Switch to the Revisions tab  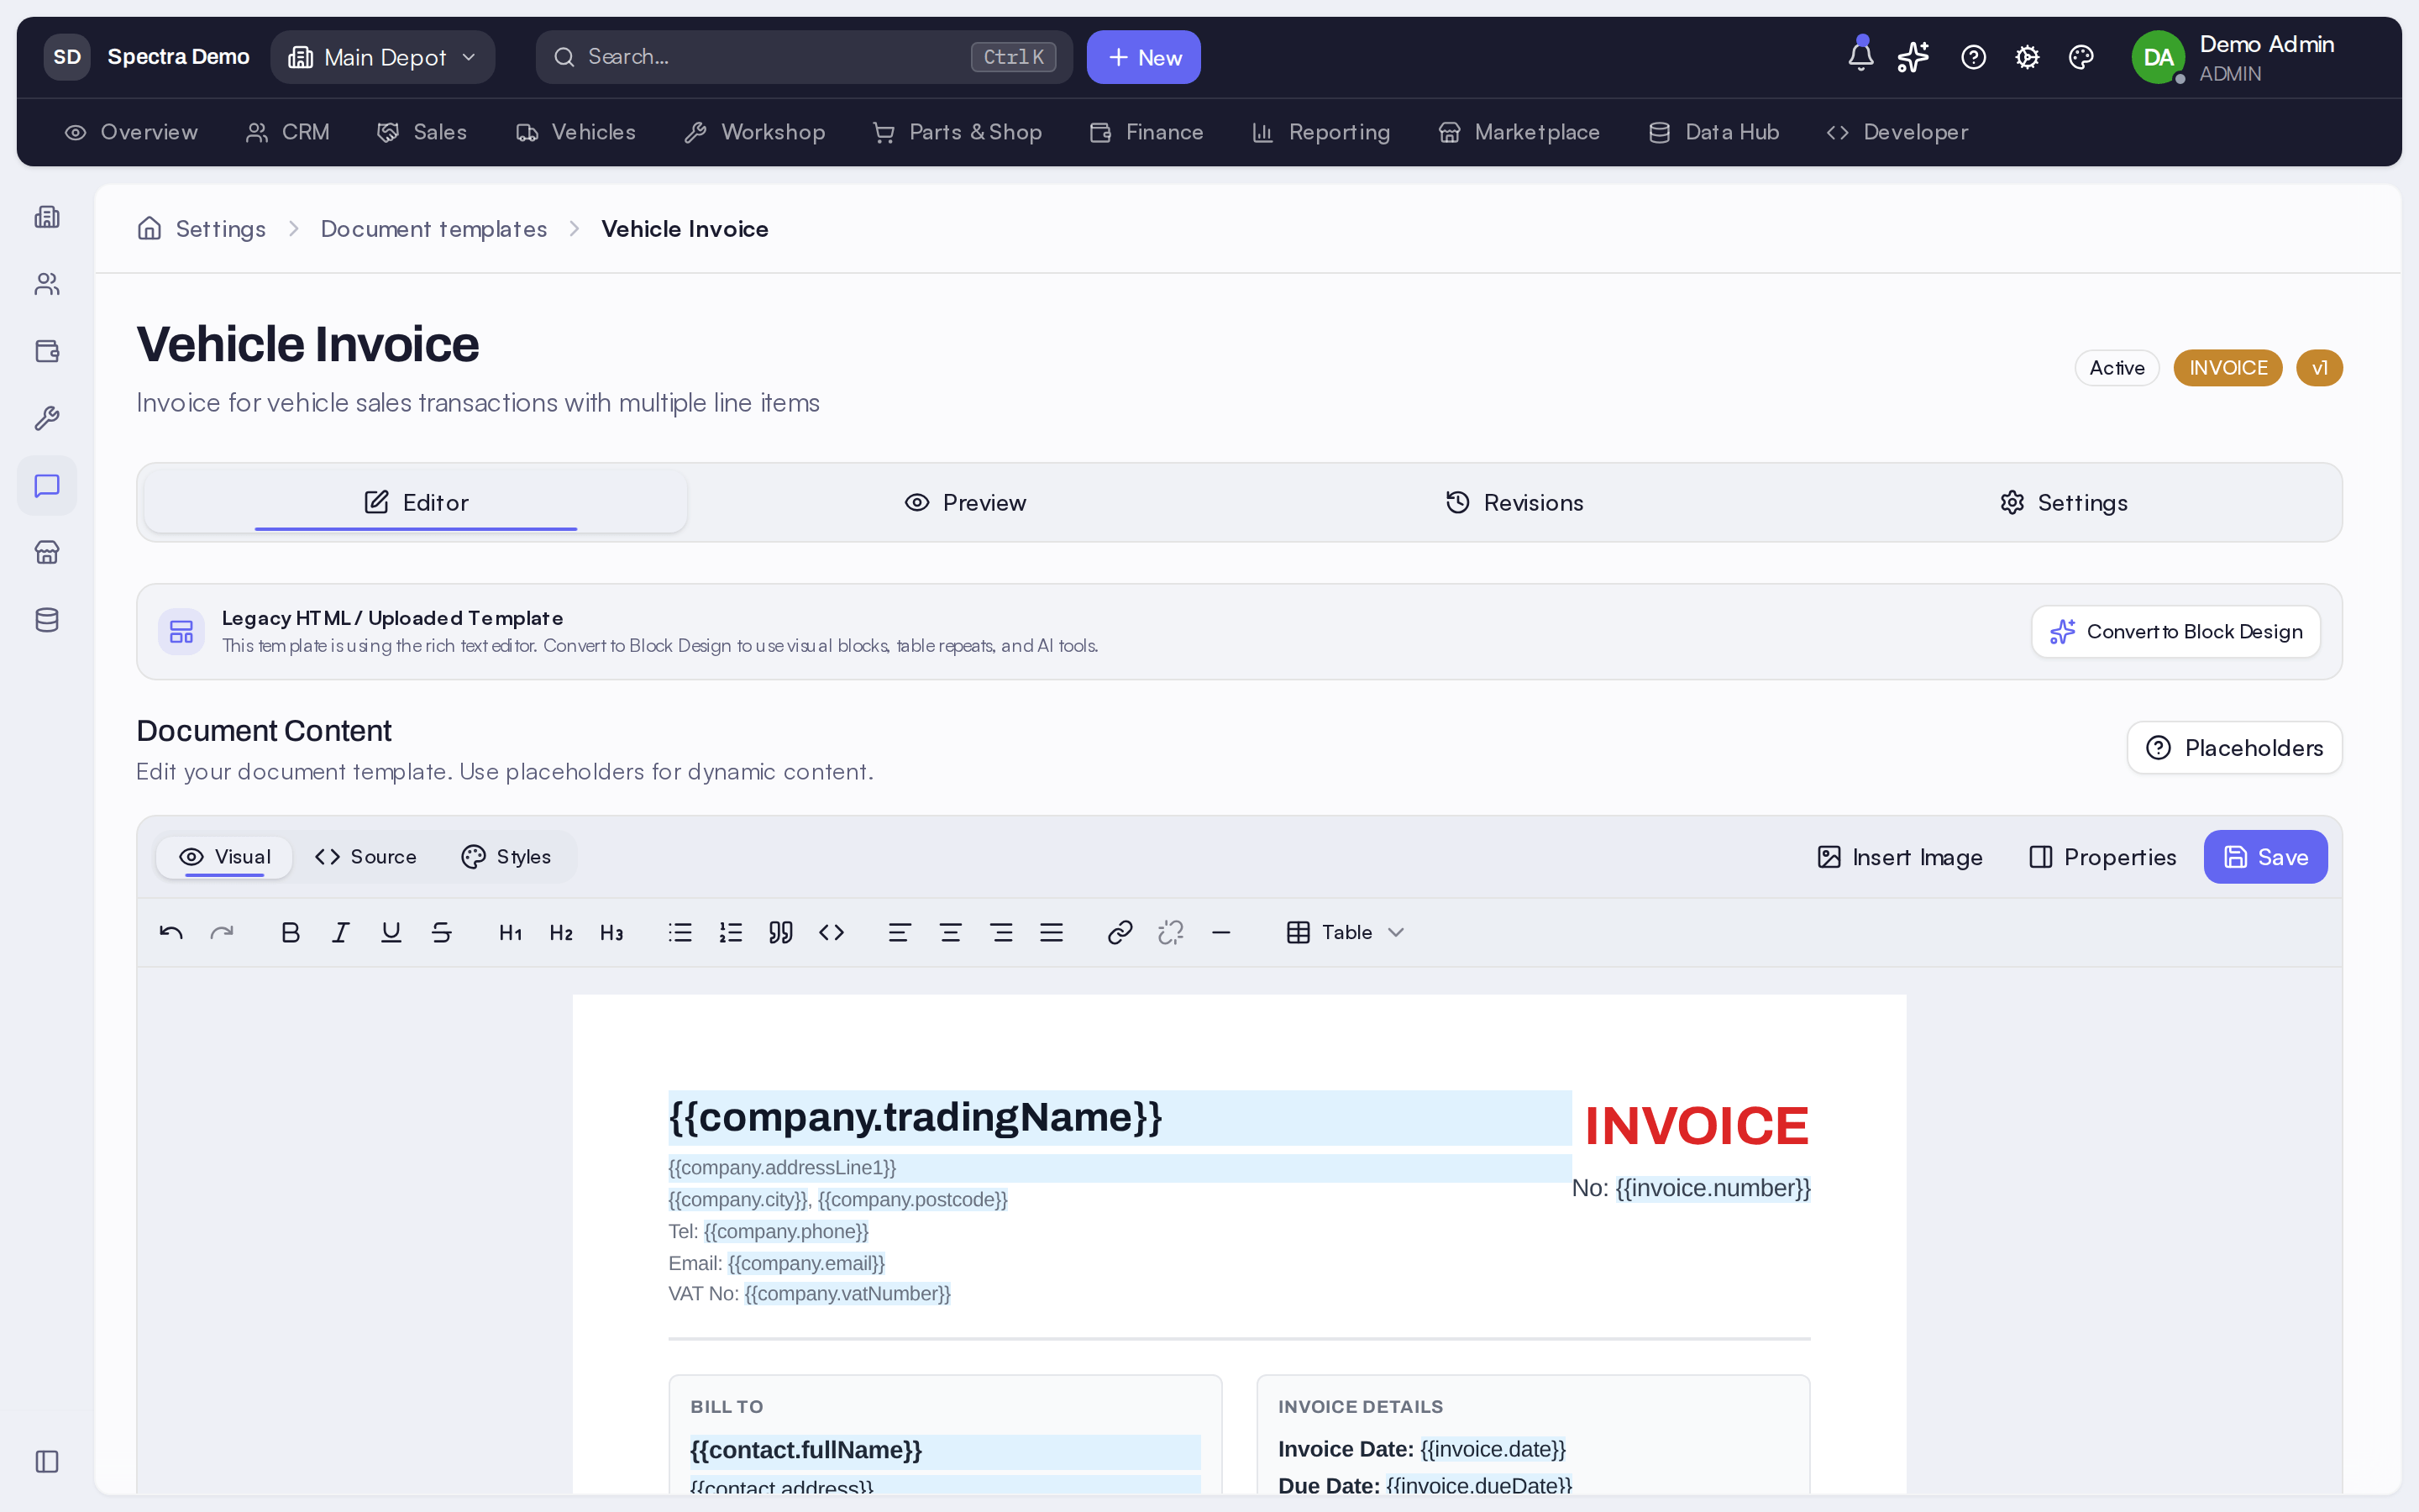1514,502
